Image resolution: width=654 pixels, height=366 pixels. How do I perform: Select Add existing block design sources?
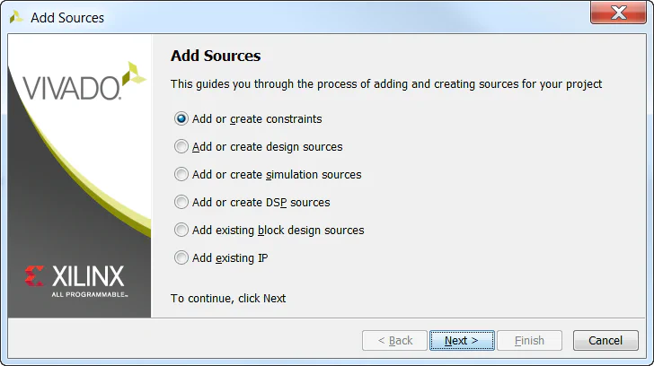(182, 230)
